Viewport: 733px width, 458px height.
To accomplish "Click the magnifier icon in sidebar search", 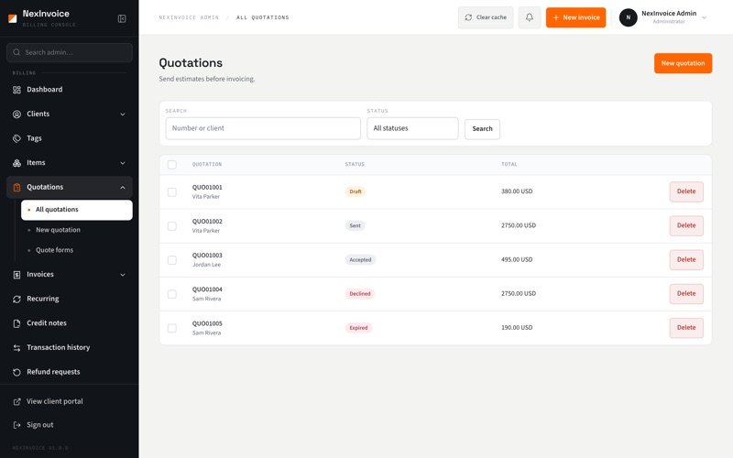I will (x=16, y=52).
